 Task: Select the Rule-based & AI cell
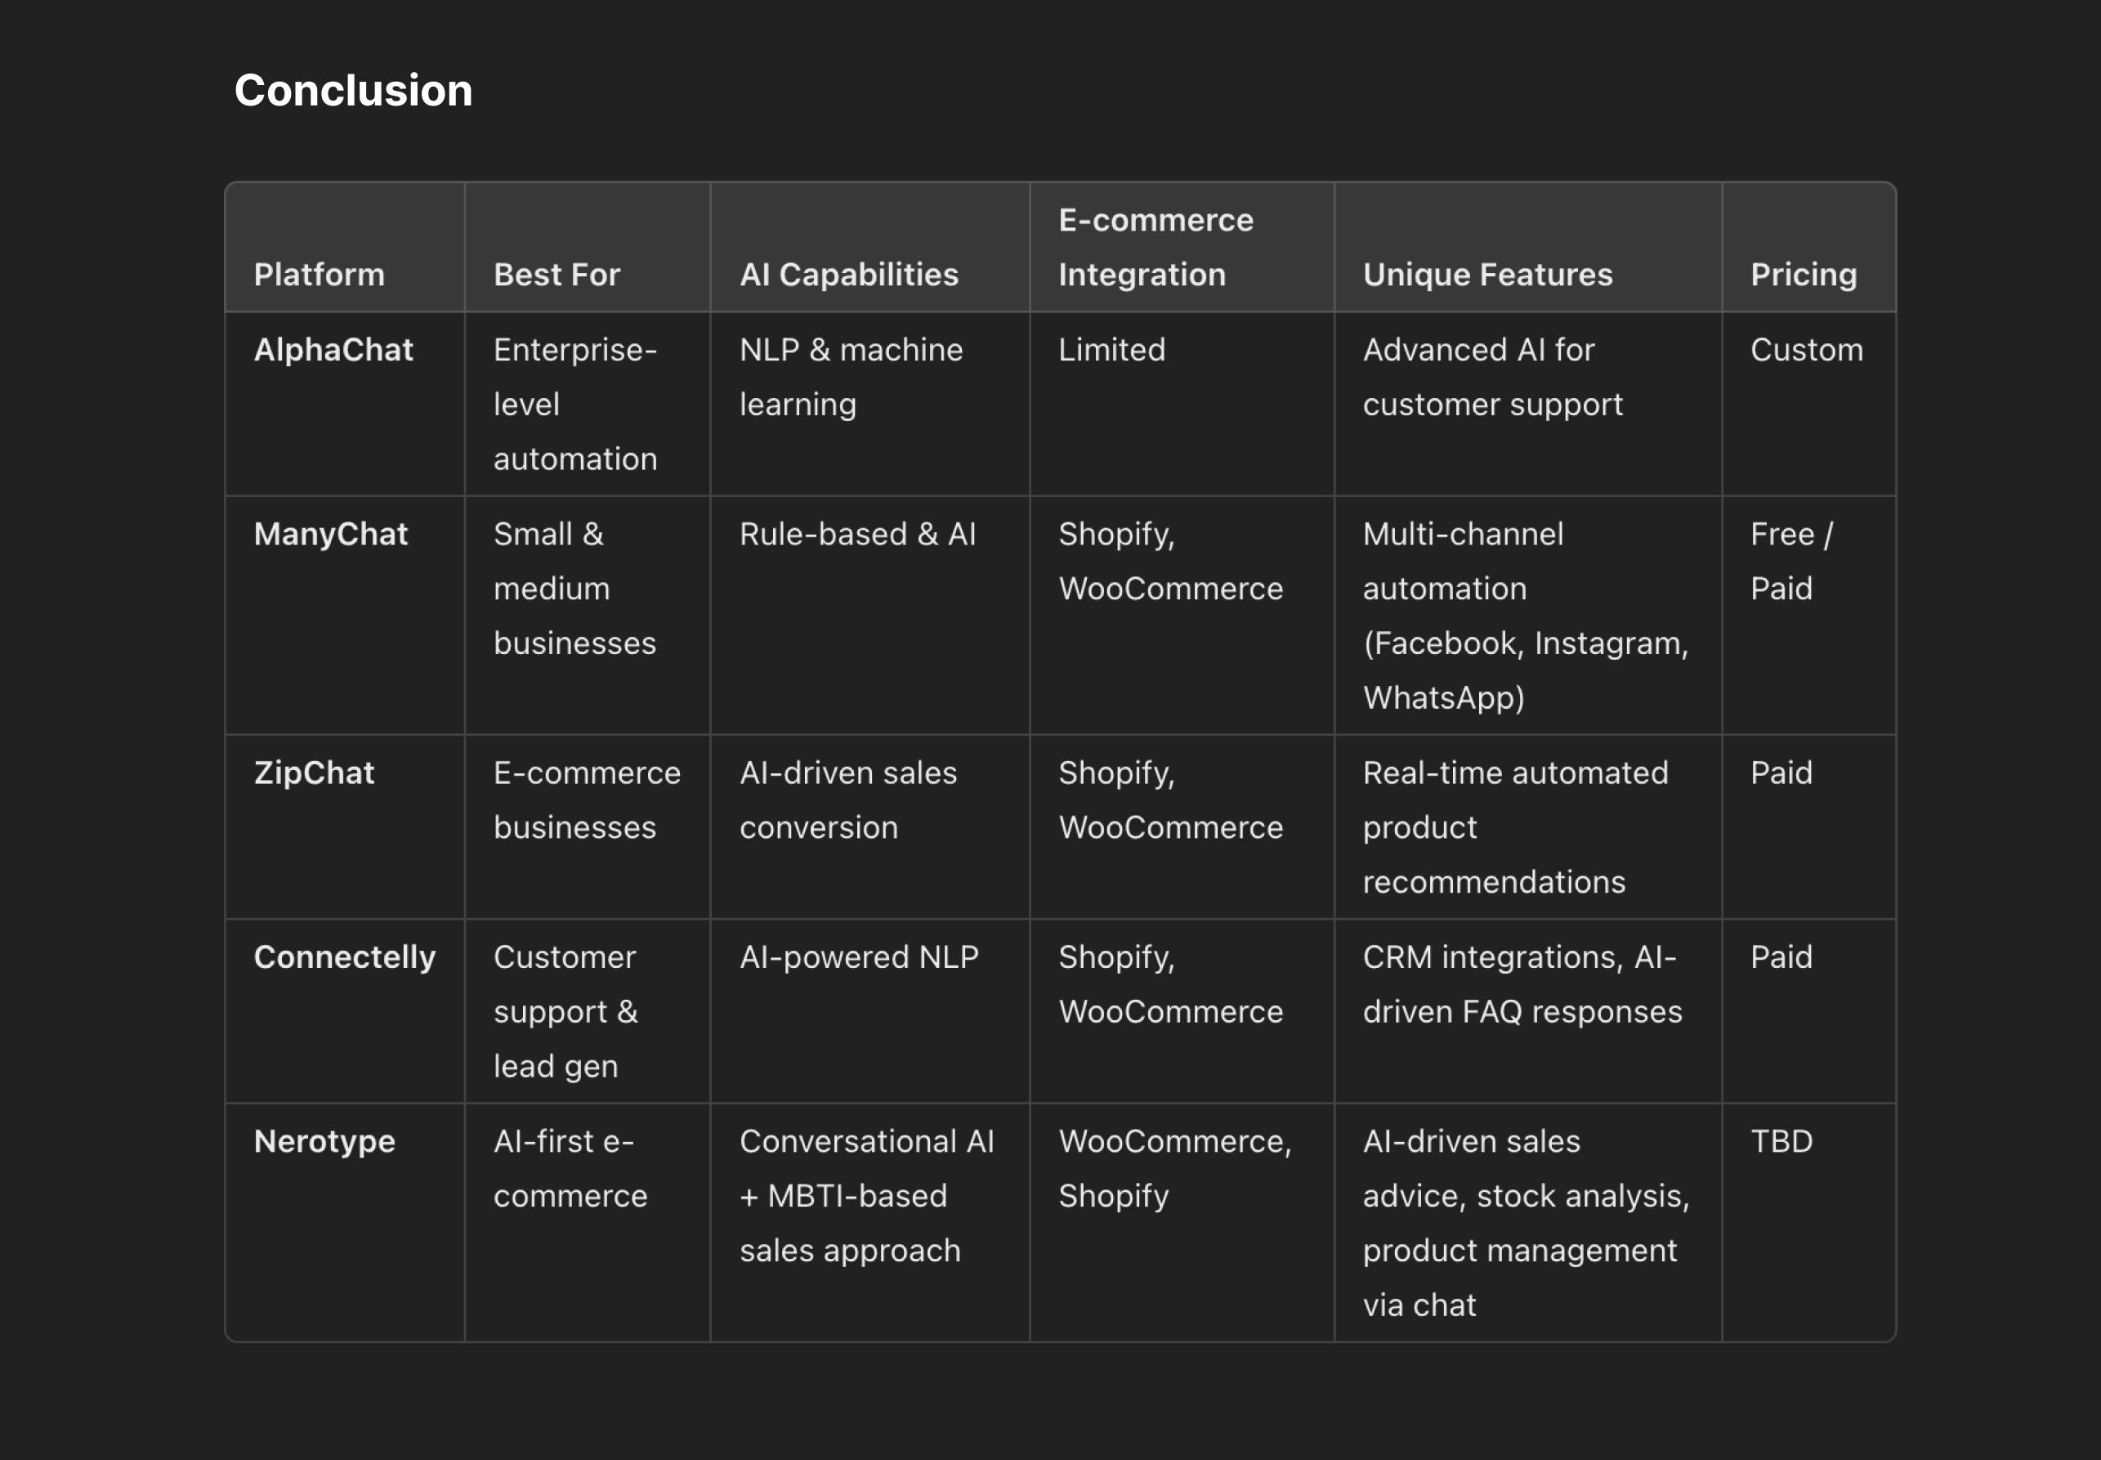point(857,533)
